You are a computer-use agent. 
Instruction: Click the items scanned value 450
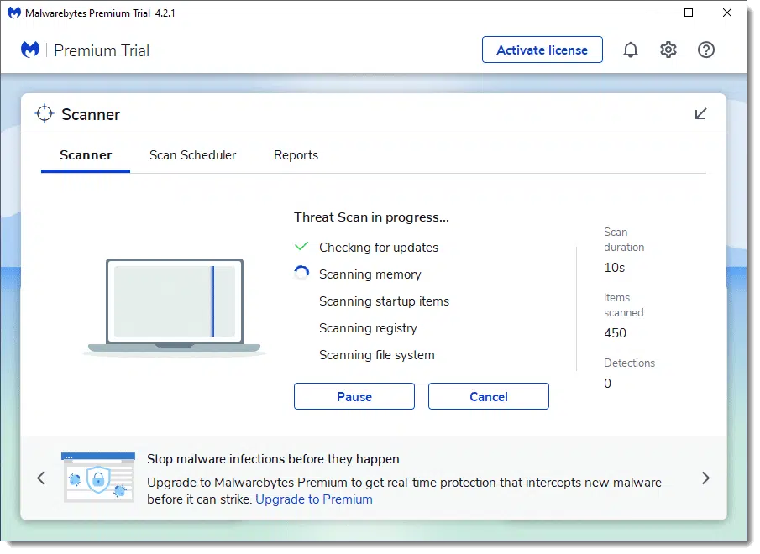point(615,333)
